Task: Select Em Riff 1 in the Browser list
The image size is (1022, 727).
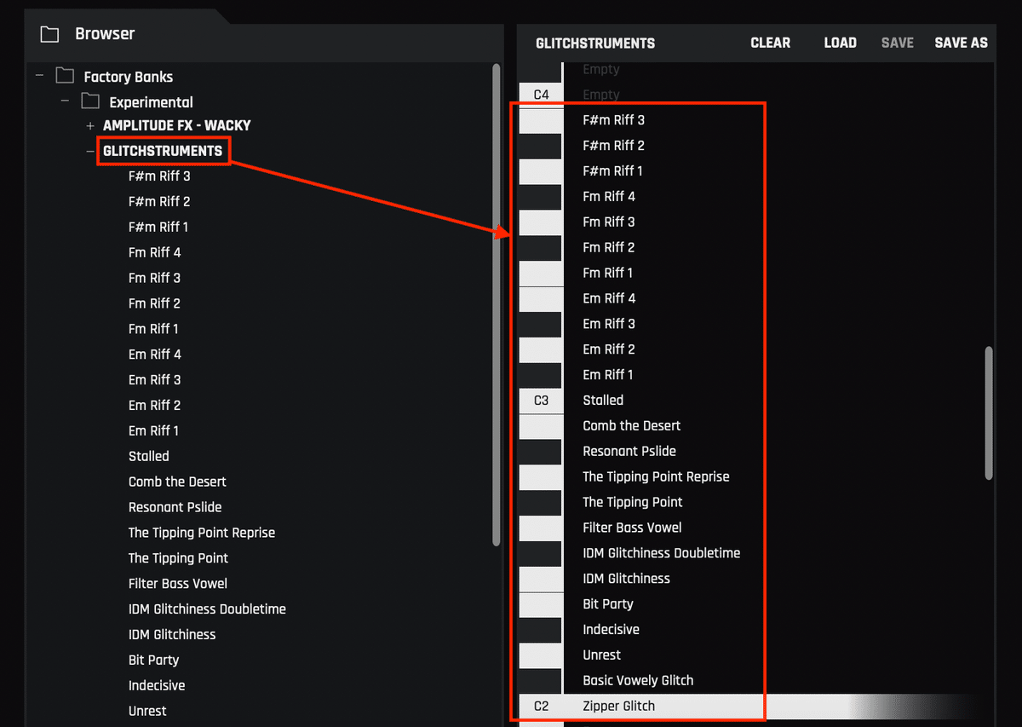Action: pyautogui.click(x=154, y=431)
